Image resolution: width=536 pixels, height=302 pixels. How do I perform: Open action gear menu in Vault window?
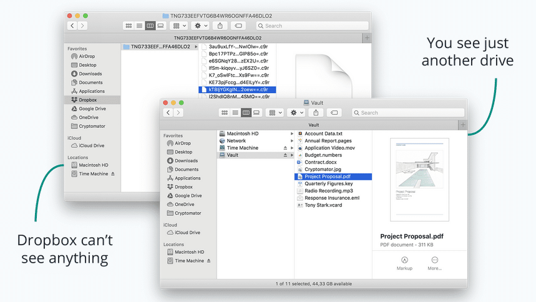coord(297,112)
